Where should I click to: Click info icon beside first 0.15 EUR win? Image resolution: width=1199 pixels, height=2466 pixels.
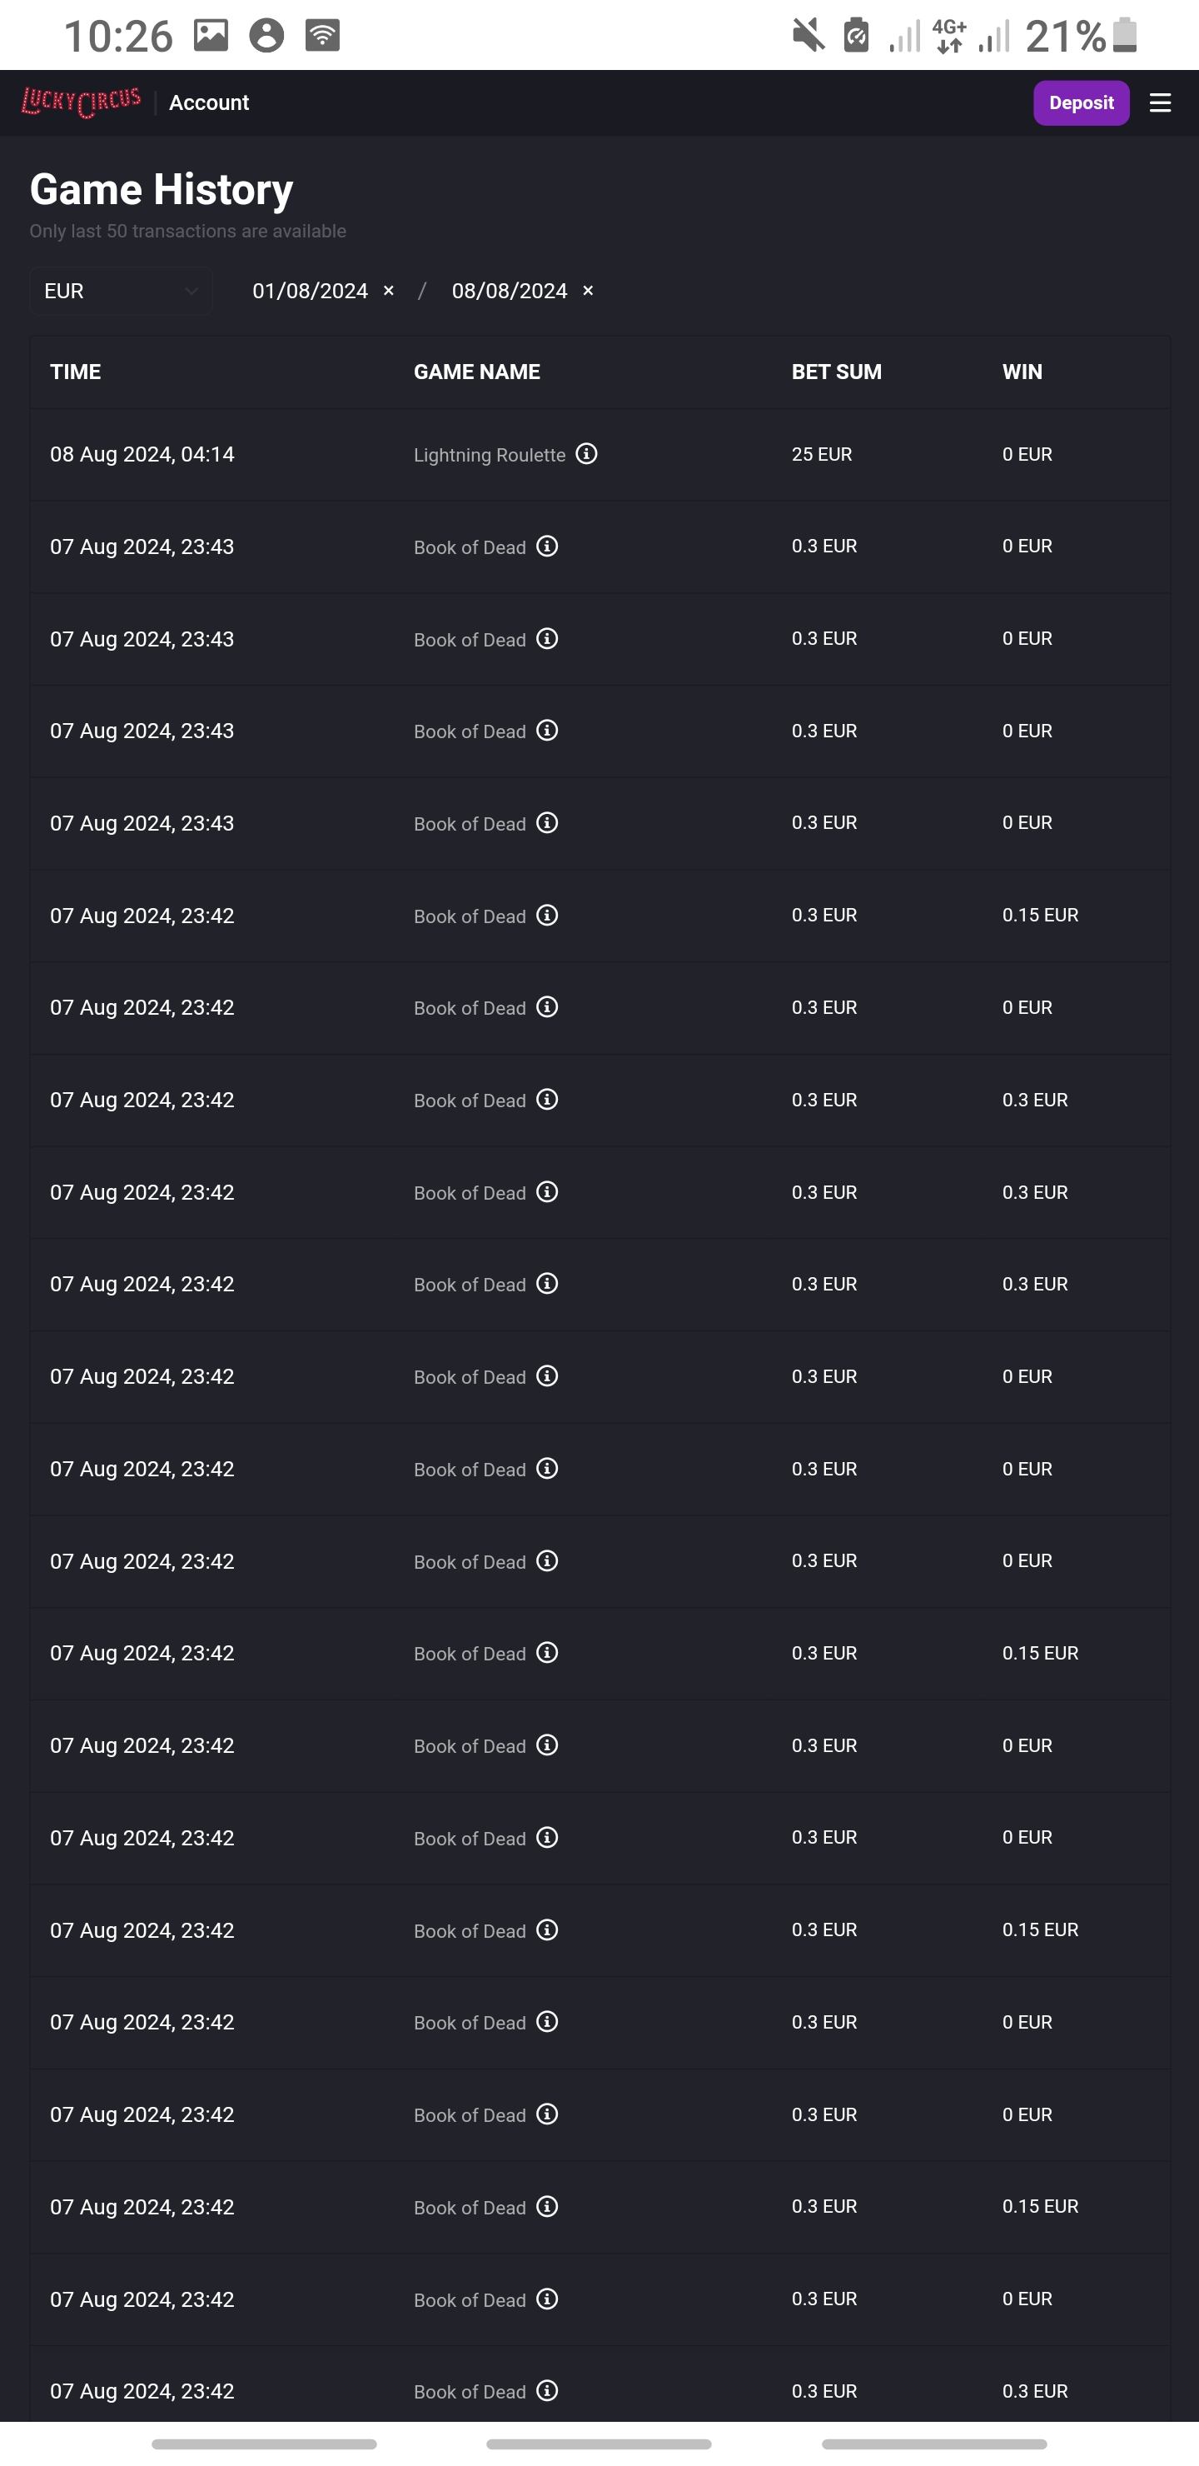547,916
